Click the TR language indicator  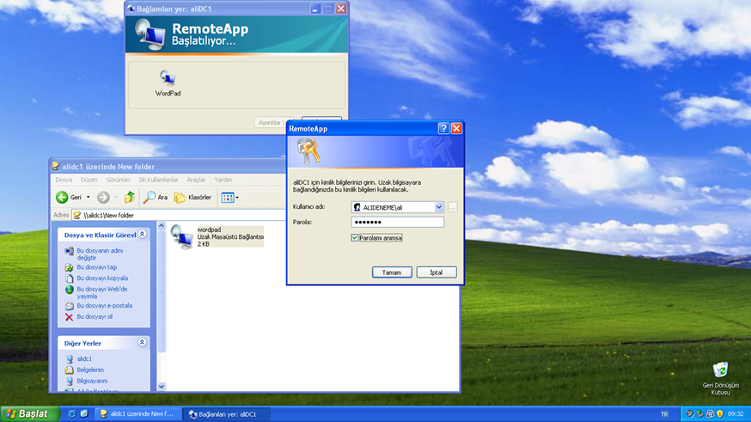664,414
